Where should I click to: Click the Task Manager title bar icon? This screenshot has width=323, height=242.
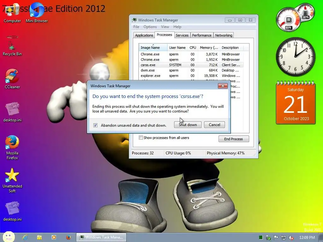click(x=134, y=20)
